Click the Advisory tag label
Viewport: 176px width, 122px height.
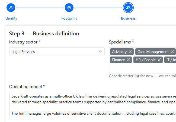tap(119, 52)
